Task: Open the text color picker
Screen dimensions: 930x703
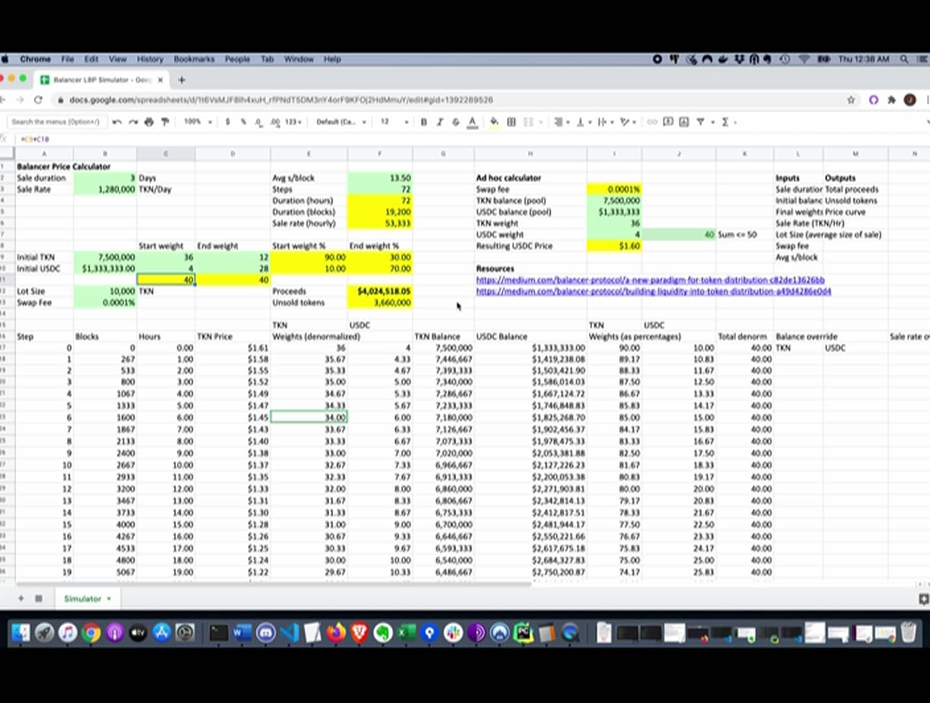Action: click(x=472, y=122)
